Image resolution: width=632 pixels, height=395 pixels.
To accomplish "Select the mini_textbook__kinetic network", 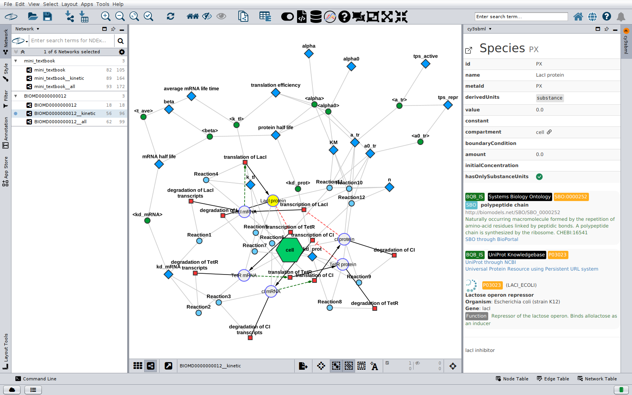I will [59, 78].
